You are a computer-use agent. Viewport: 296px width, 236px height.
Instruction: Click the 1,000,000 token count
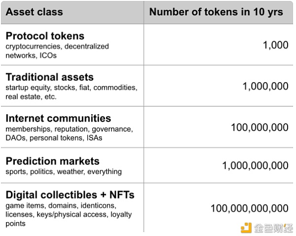[265, 86]
